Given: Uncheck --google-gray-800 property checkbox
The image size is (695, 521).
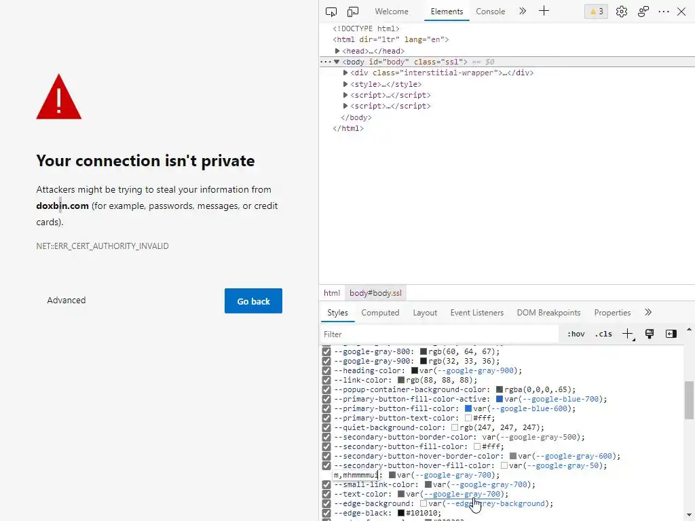Looking at the screenshot, I should pyautogui.click(x=326, y=352).
